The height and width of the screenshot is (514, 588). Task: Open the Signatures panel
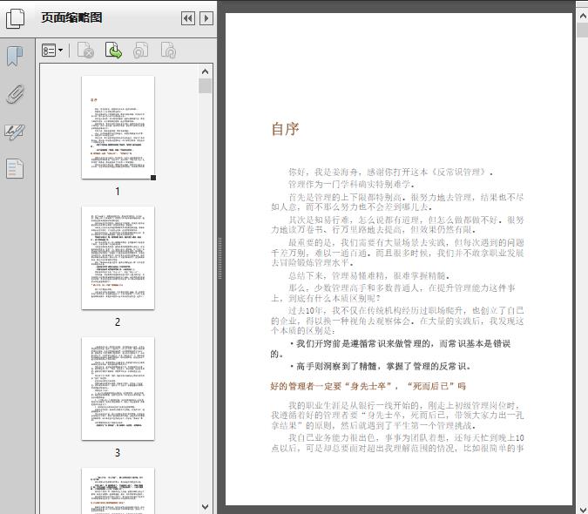15,132
